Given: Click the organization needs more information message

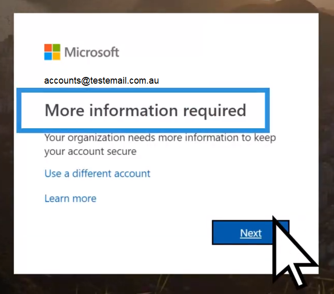Looking at the screenshot, I should pos(160,144).
